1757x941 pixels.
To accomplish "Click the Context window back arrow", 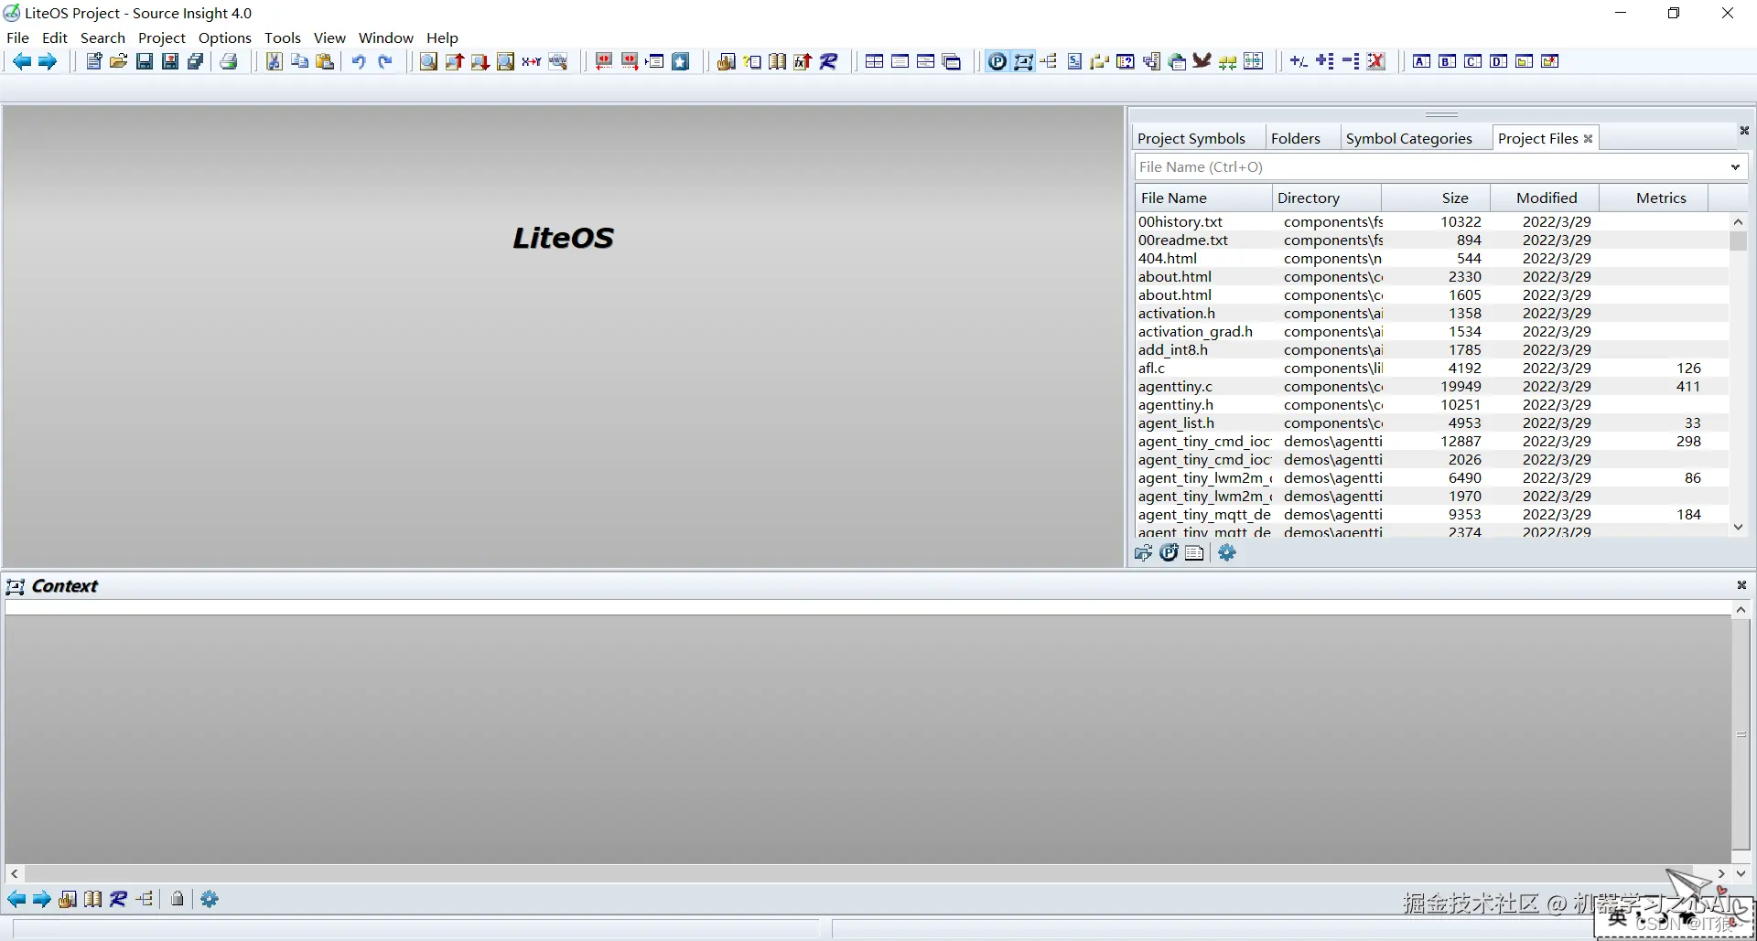I will coord(16,899).
